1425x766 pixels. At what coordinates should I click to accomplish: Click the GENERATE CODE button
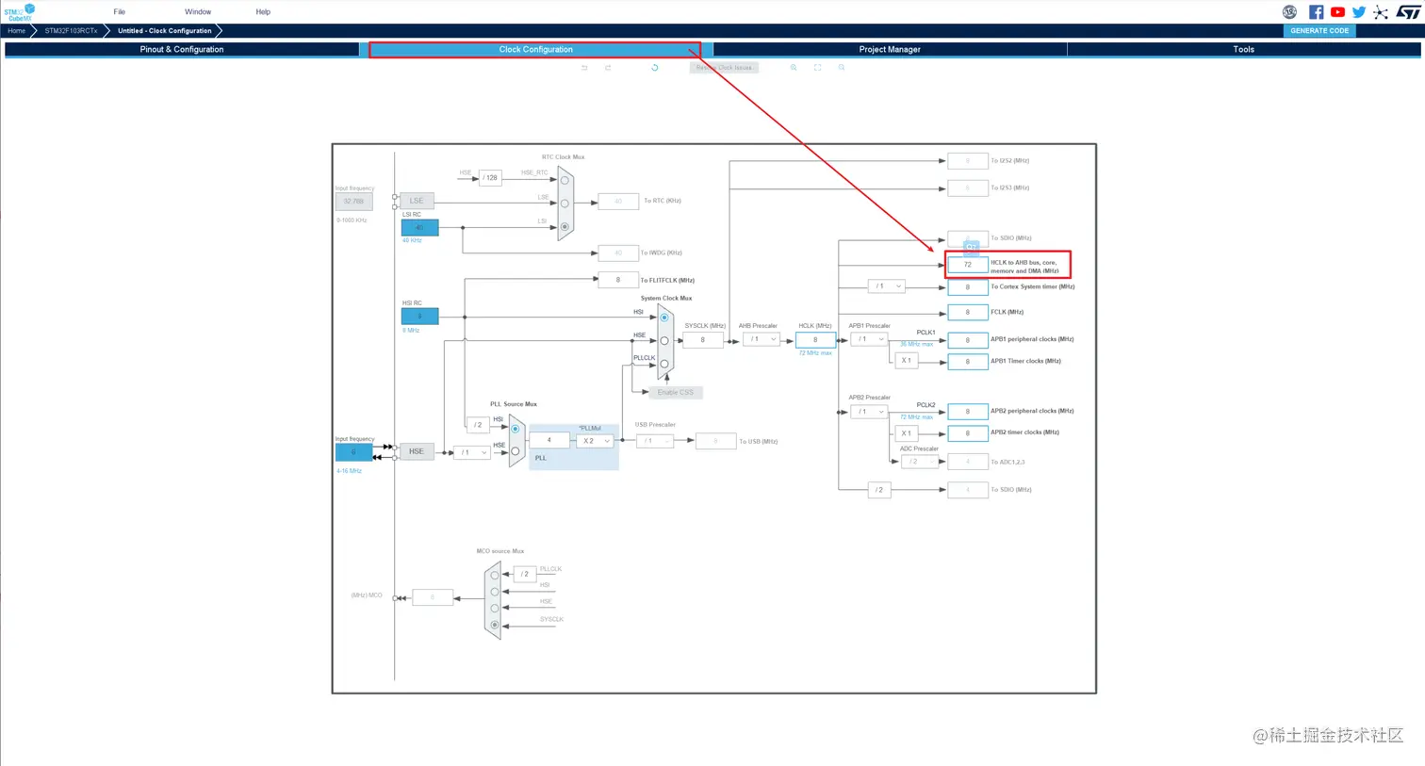coord(1319,30)
